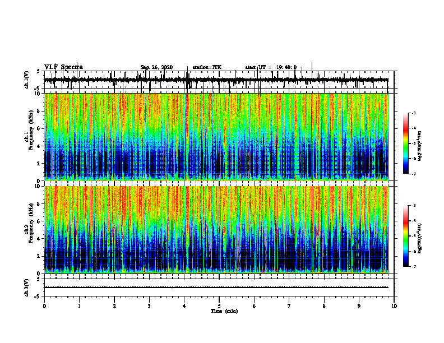Image resolution: width=444 pixels, height=343 pixels.
Task: Click the "6" kHz tick on ch.2 frequency axis
Action: coord(39,221)
